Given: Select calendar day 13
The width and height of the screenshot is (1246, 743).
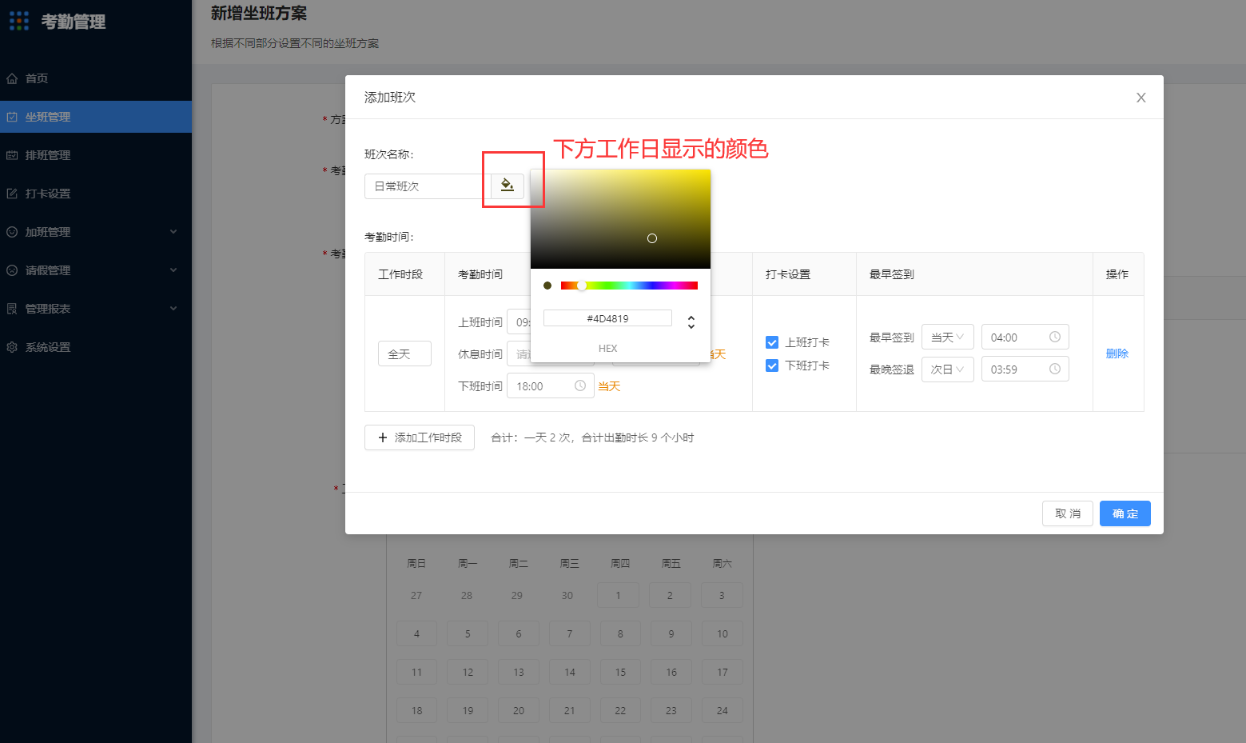Looking at the screenshot, I should point(519,672).
